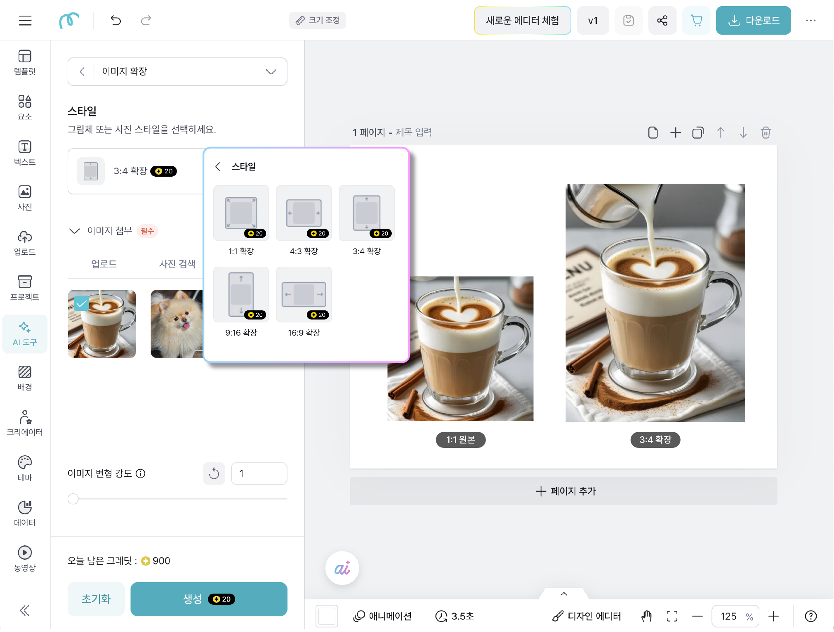The image size is (834, 632).
Task: Reset the 이미지 변형 강도 value
Action: coord(214,473)
